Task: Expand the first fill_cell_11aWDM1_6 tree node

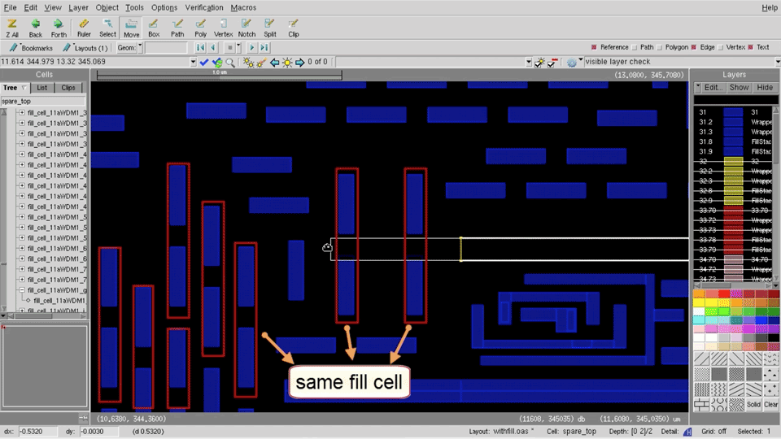Action: [x=22, y=248]
